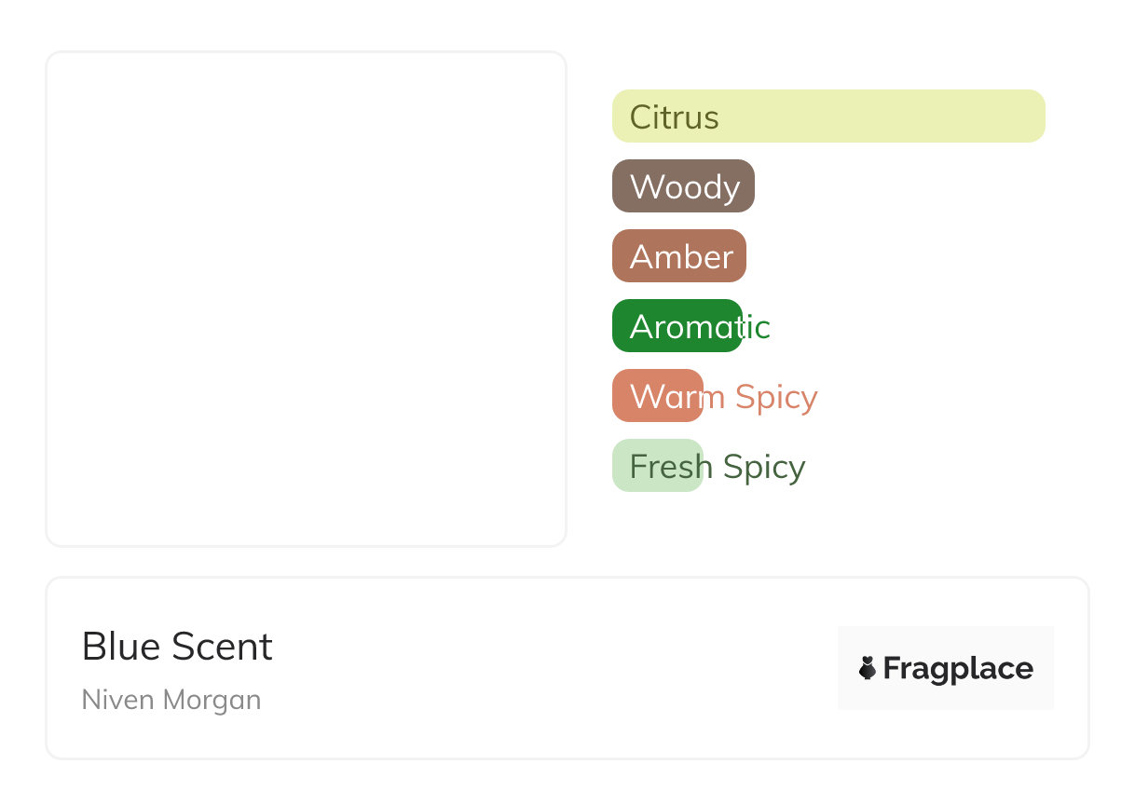Select the brown Woody accord tag
This screenshot has height=805, width=1135.
pyautogui.click(x=683, y=186)
